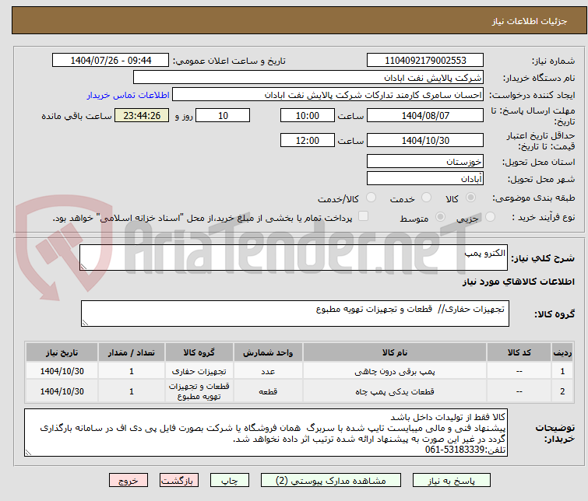Click the خروج exit button
This screenshot has height=501, width=588.
point(129,481)
